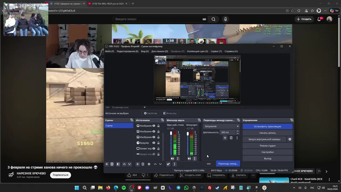The image size is (341, 192).
Task: Open Сервис menu in OBS
Action: pyautogui.click(x=216, y=51)
